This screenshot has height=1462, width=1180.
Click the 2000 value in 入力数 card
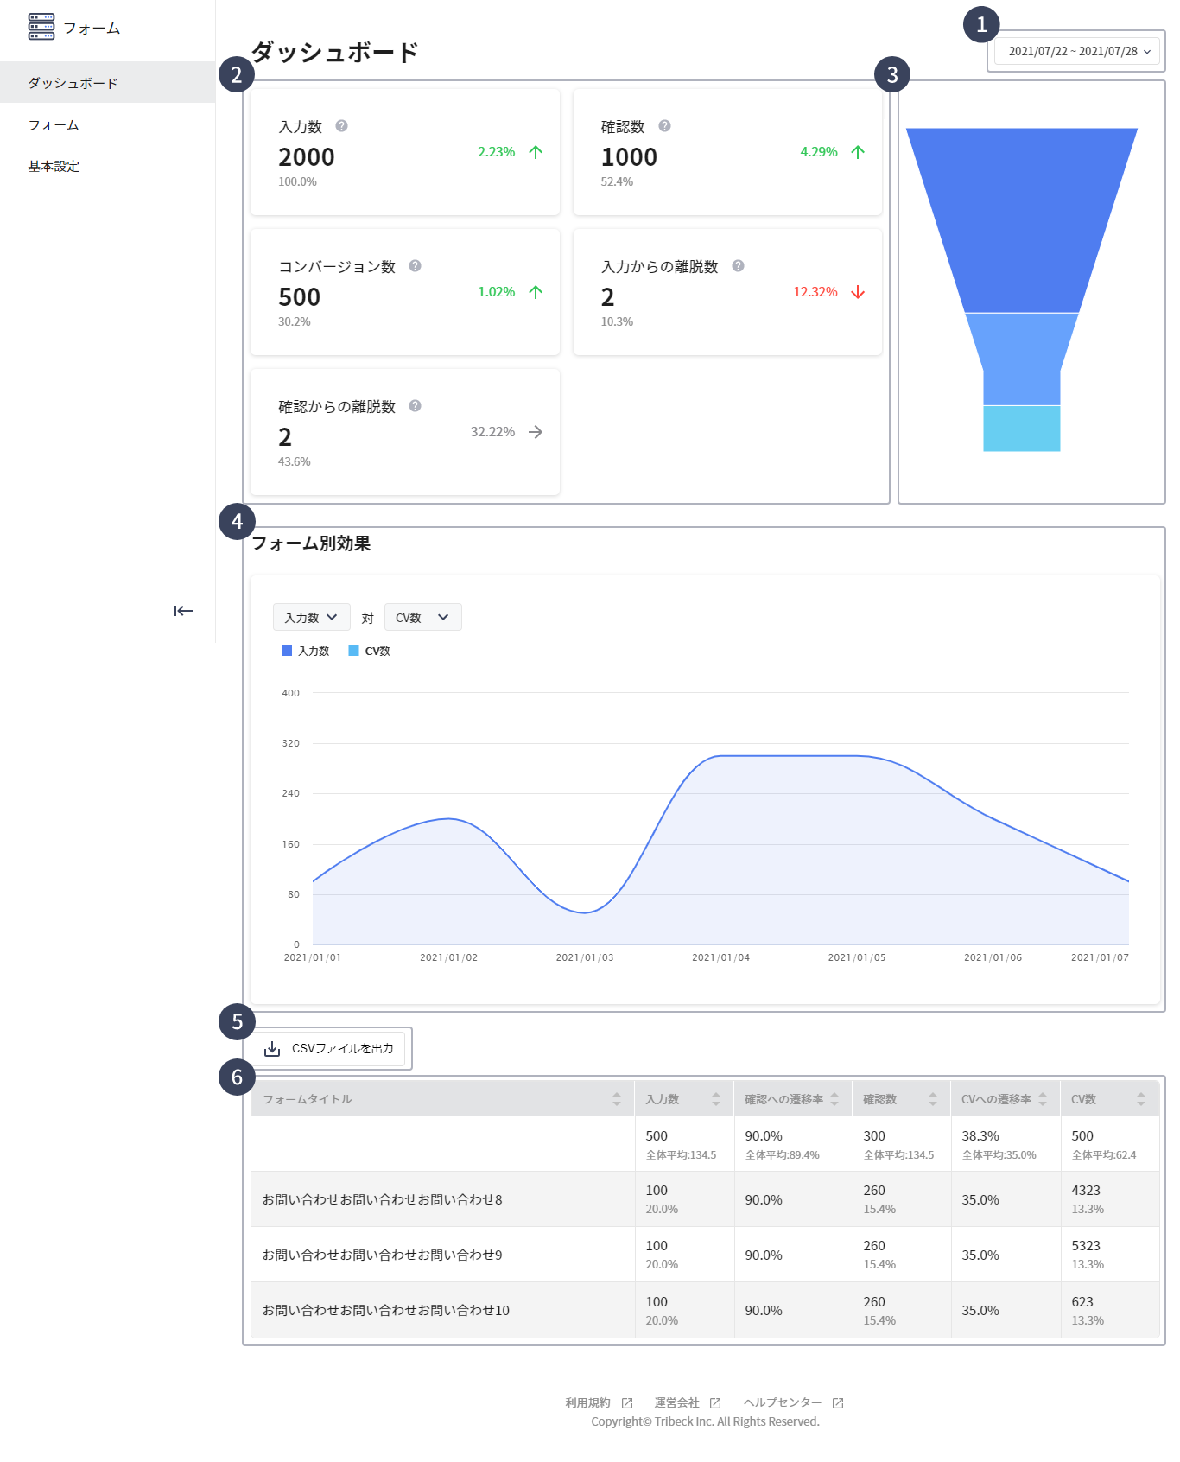pyautogui.click(x=307, y=157)
